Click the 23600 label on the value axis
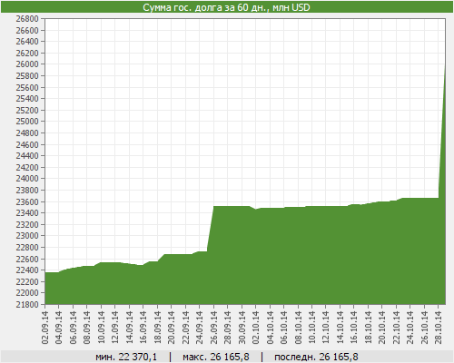Image resolution: width=454 pixels, height=363 pixels. click(27, 201)
